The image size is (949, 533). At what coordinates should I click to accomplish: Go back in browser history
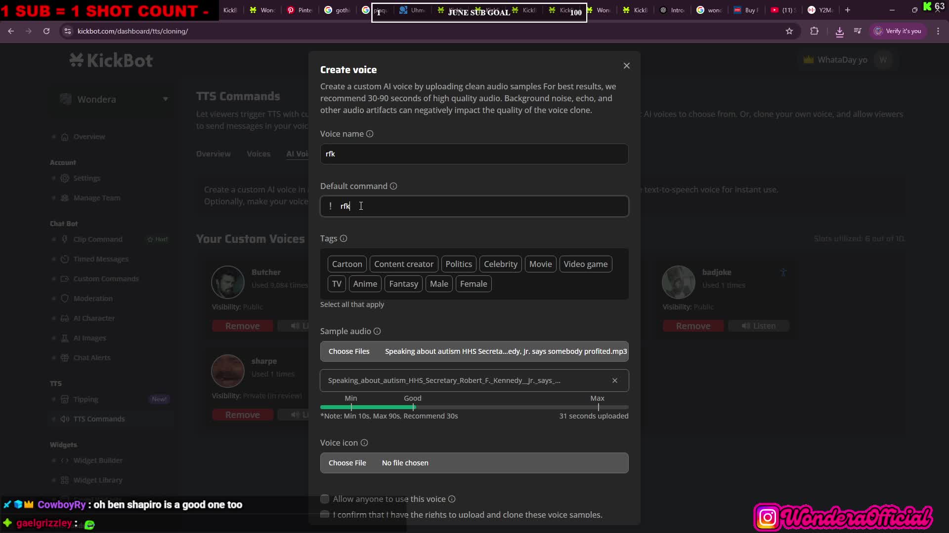pos(11,31)
